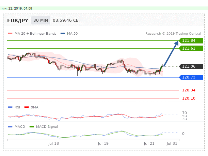Click the 120.10 red support value
The image size is (208, 156).
point(188,98)
